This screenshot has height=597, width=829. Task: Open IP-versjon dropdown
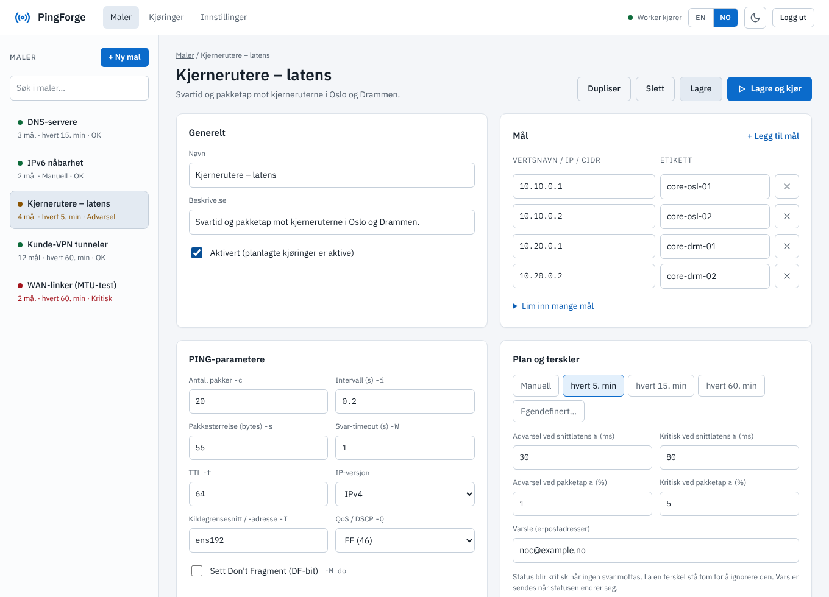click(405, 494)
